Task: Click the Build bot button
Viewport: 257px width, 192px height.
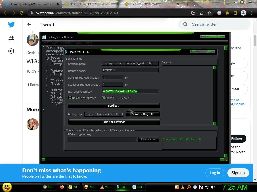Action: coord(113,106)
